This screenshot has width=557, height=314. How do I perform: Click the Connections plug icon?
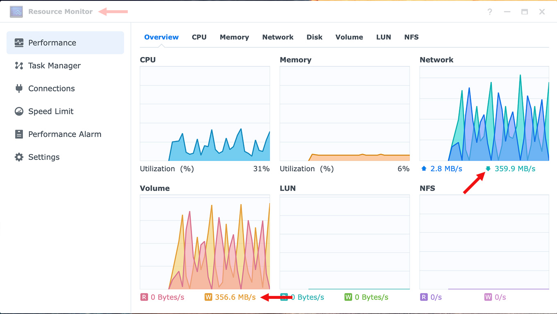click(19, 89)
